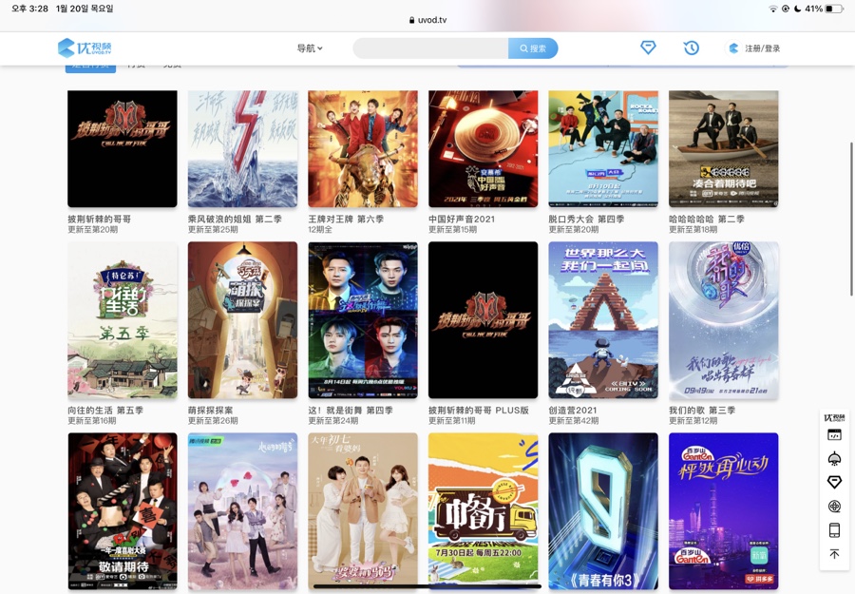Click the title text 王牌对王牌 第六季

346,219
